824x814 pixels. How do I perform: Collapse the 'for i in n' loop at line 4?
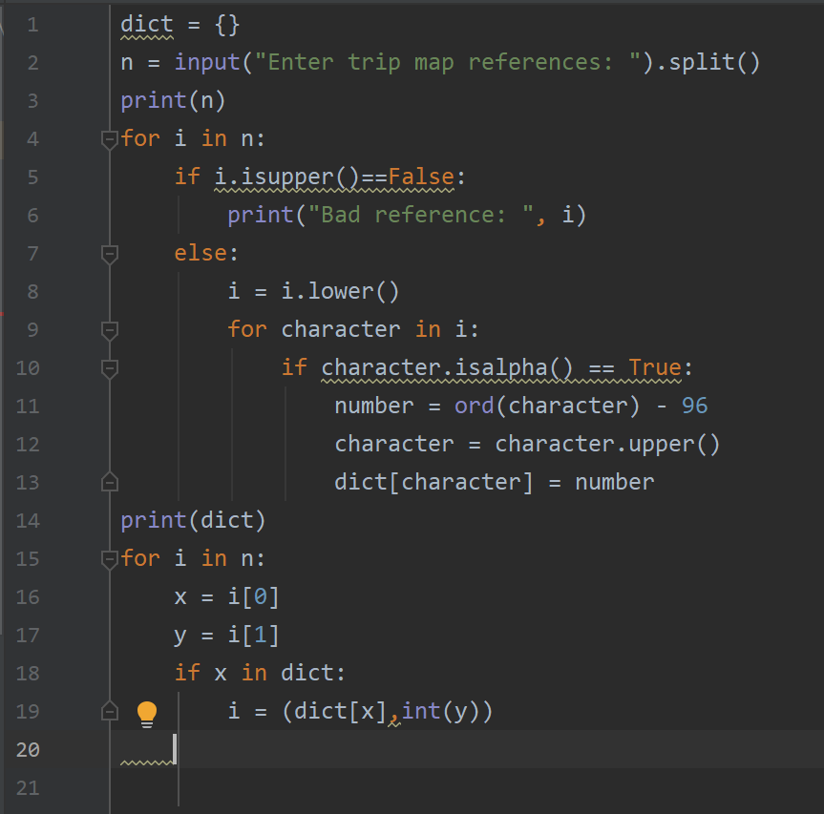tap(109, 139)
